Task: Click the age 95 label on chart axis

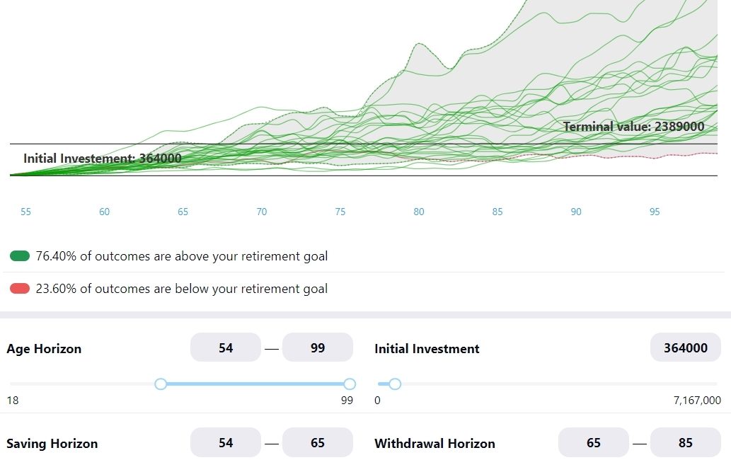Action: (655, 212)
